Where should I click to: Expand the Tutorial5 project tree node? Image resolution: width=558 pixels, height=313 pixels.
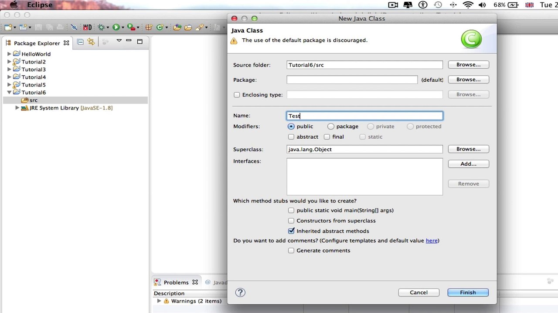click(9, 85)
